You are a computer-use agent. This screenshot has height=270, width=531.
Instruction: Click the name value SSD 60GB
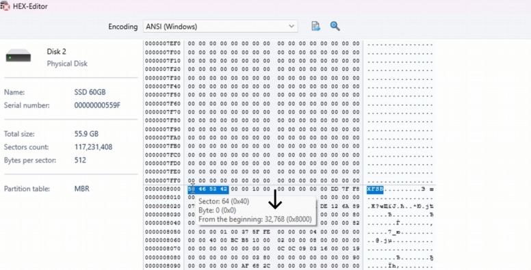[90, 92]
